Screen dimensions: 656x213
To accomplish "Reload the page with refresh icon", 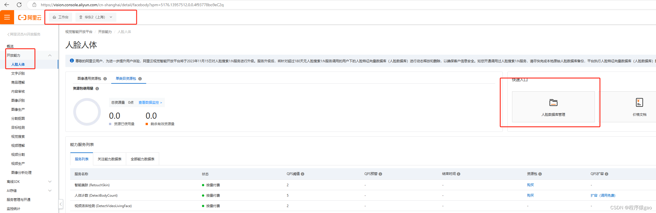I will pyautogui.click(x=19, y=5).
